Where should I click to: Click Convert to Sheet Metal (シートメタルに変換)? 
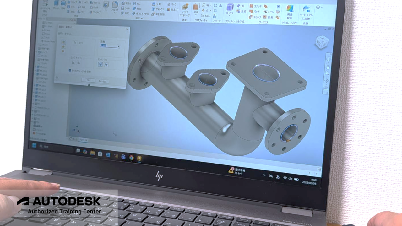coord(306,13)
